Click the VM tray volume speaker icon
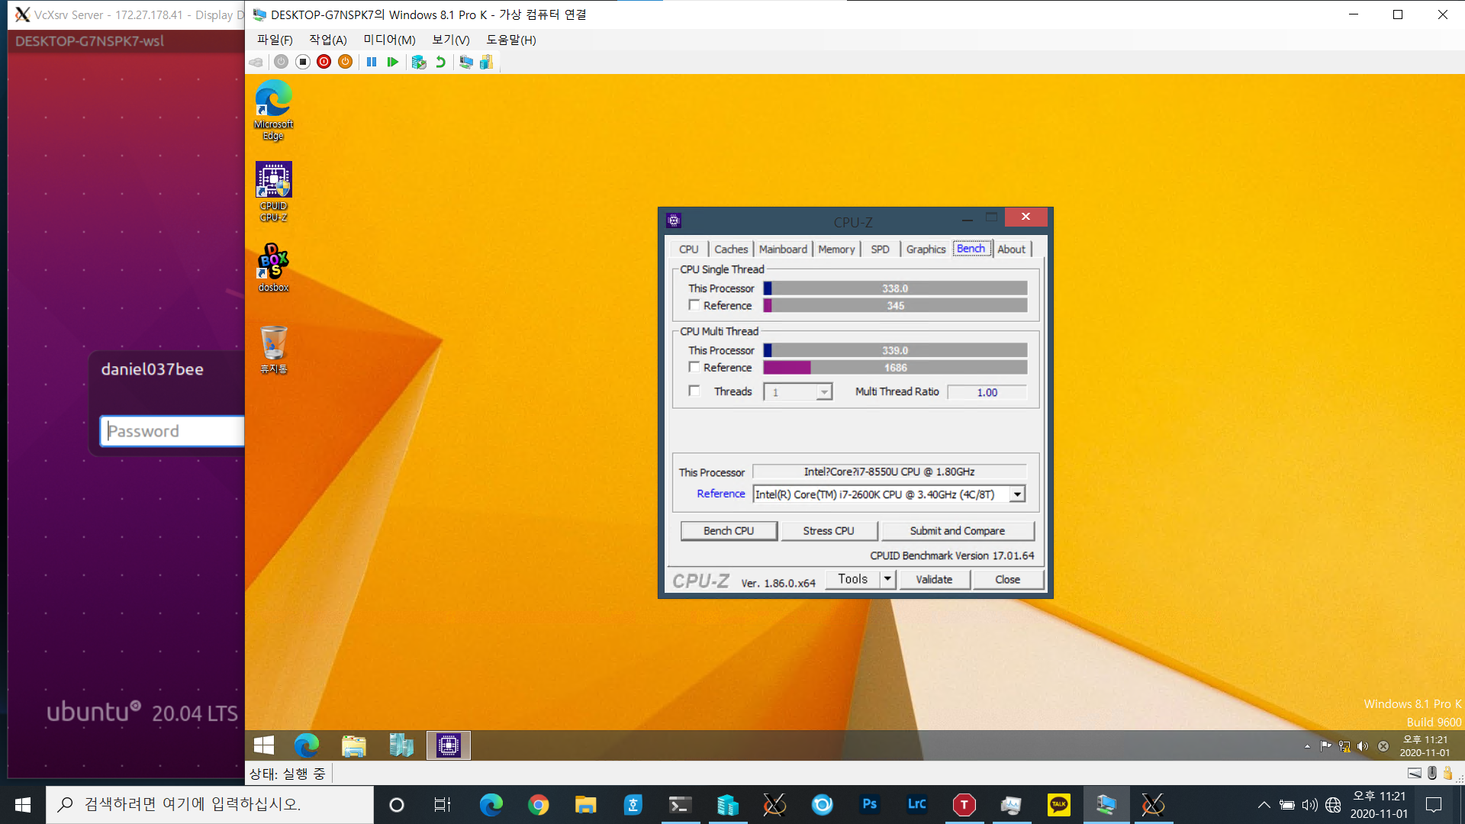 pos(1363,746)
